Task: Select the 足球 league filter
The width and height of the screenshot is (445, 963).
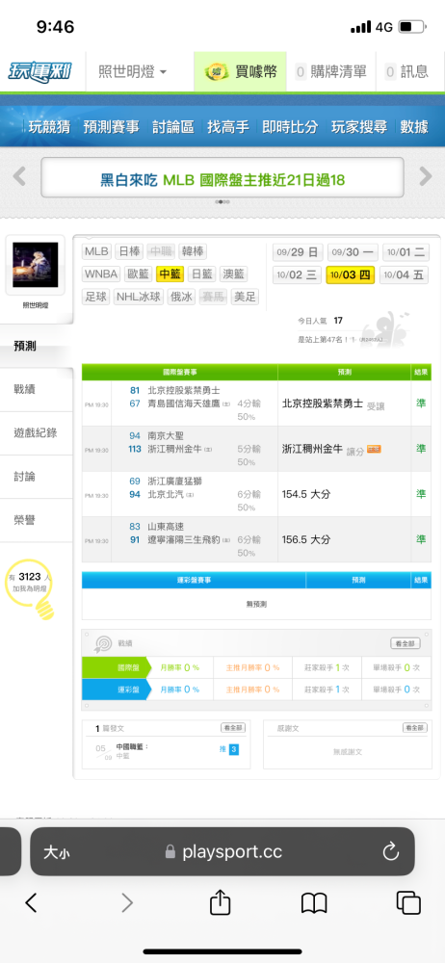Action: (96, 298)
